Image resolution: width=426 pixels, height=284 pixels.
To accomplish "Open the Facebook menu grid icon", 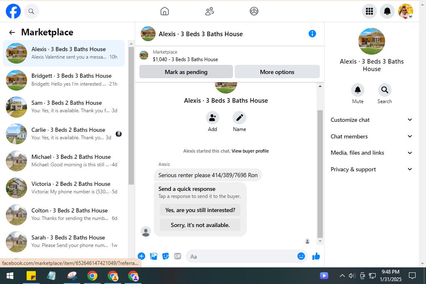I will click(369, 11).
